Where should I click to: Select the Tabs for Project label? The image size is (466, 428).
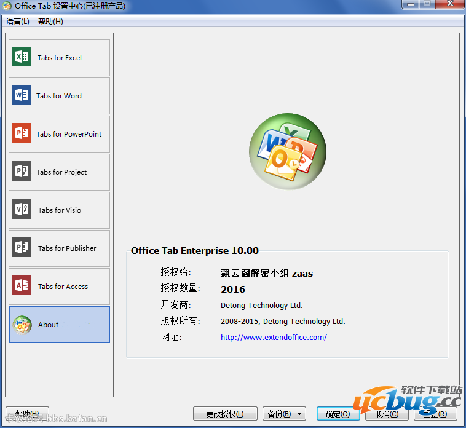coord(61,172)
